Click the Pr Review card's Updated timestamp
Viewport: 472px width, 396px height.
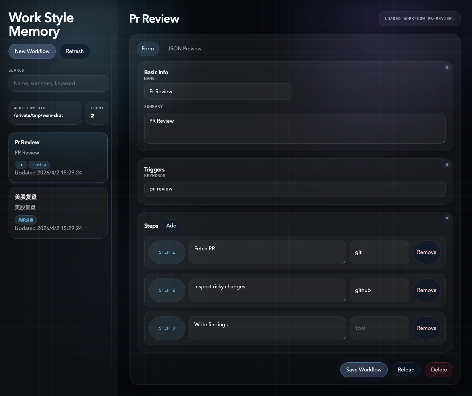point(49,173)
